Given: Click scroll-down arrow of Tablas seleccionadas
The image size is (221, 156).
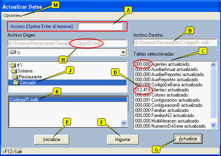Looking at the screenshot, I should (214, 125).
